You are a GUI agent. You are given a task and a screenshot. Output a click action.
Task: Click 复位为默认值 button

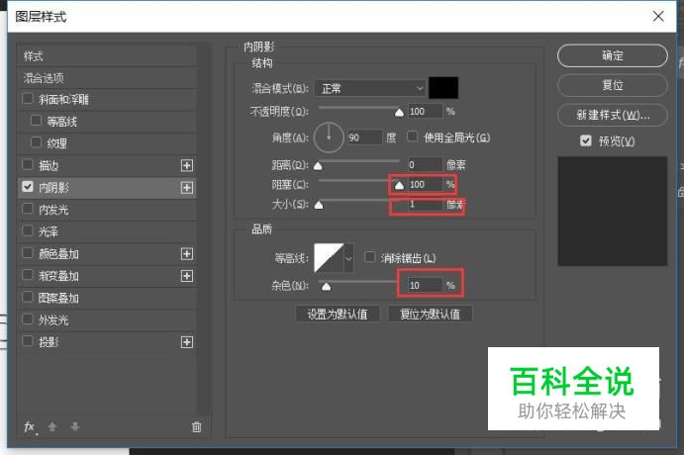coord(431,314)
